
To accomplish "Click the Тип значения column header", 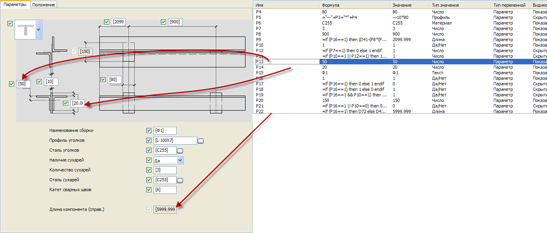I will point(459,5).
